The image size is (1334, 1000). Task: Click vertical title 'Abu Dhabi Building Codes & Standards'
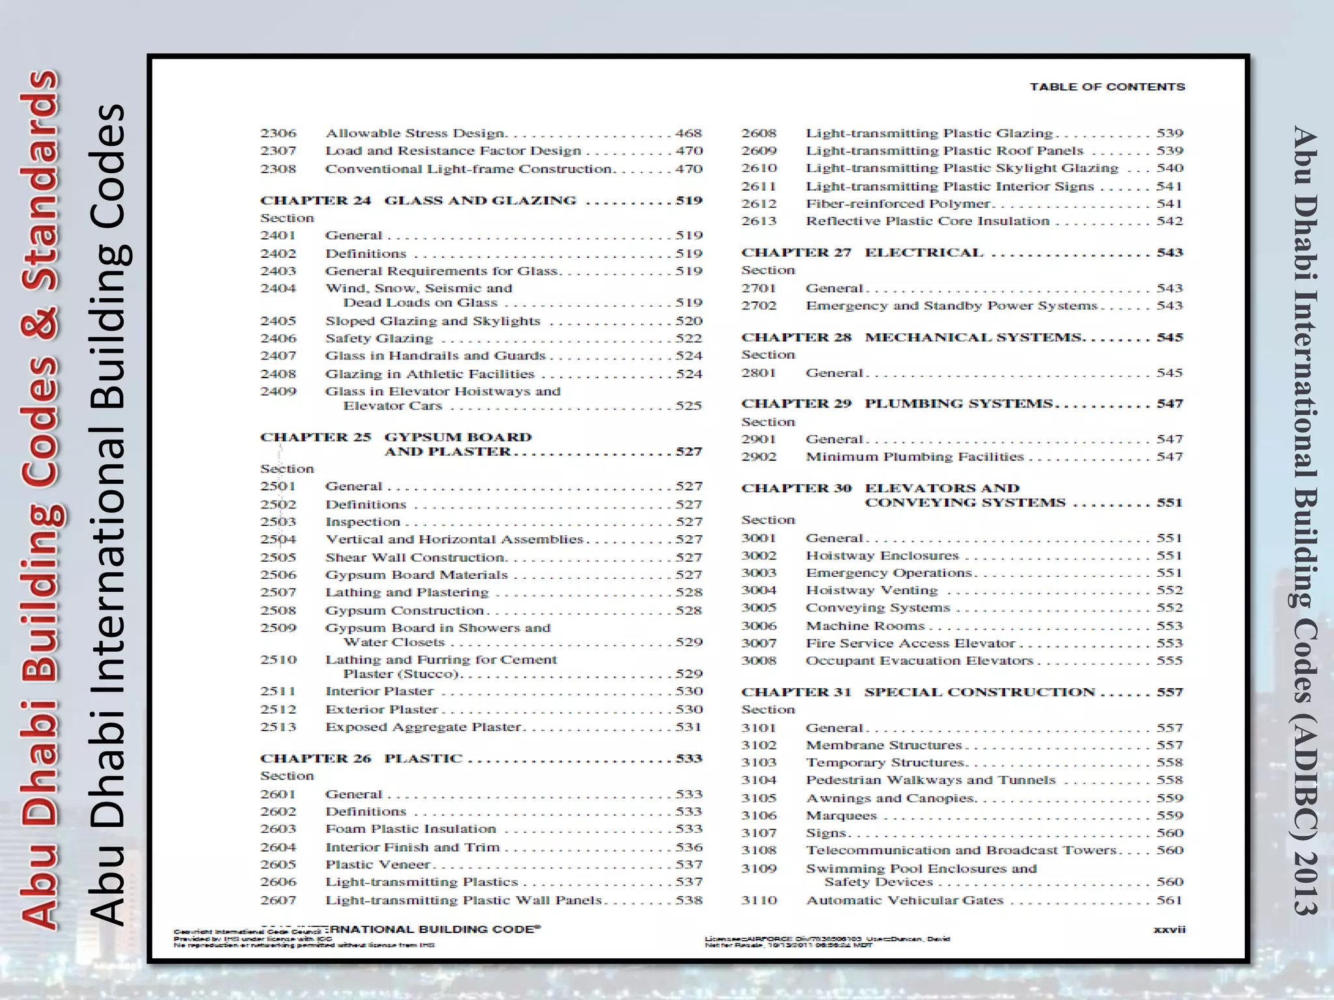coord(41,499)
